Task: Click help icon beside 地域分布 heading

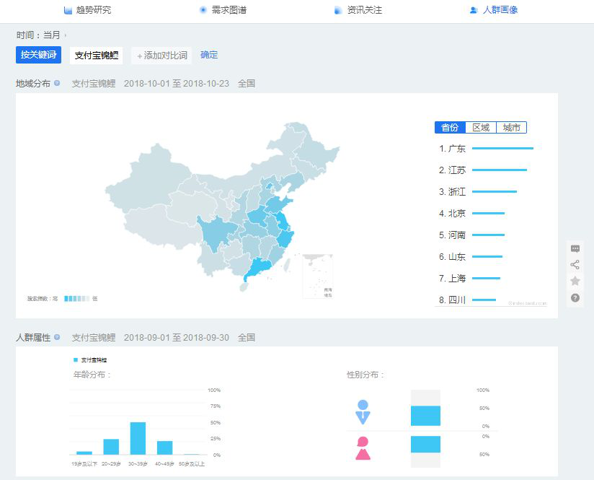Action: pyautogui.click(x=57, y=84)
